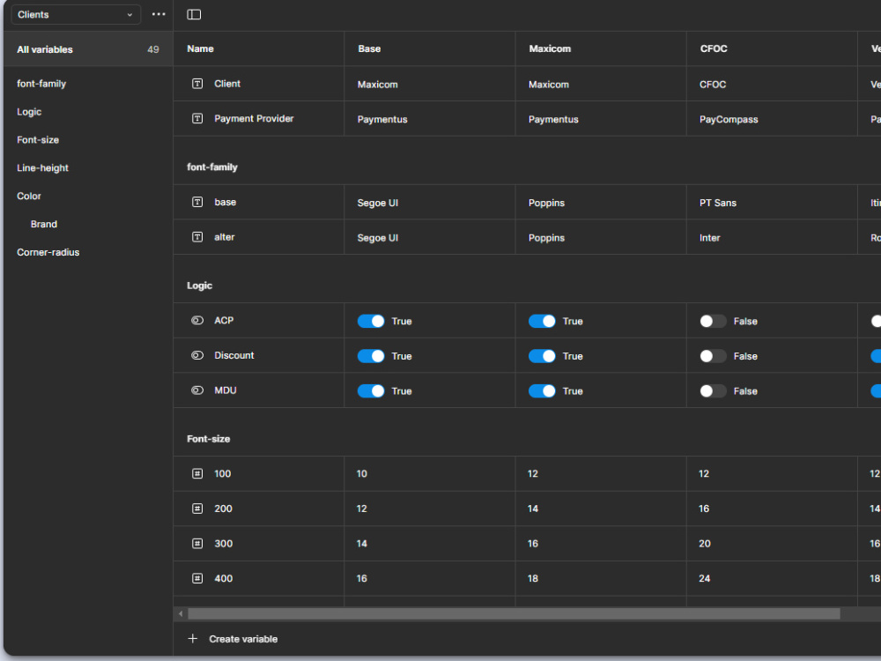
Task: Click number type icon of 400 variable
Action: click(x=197, y=578)
